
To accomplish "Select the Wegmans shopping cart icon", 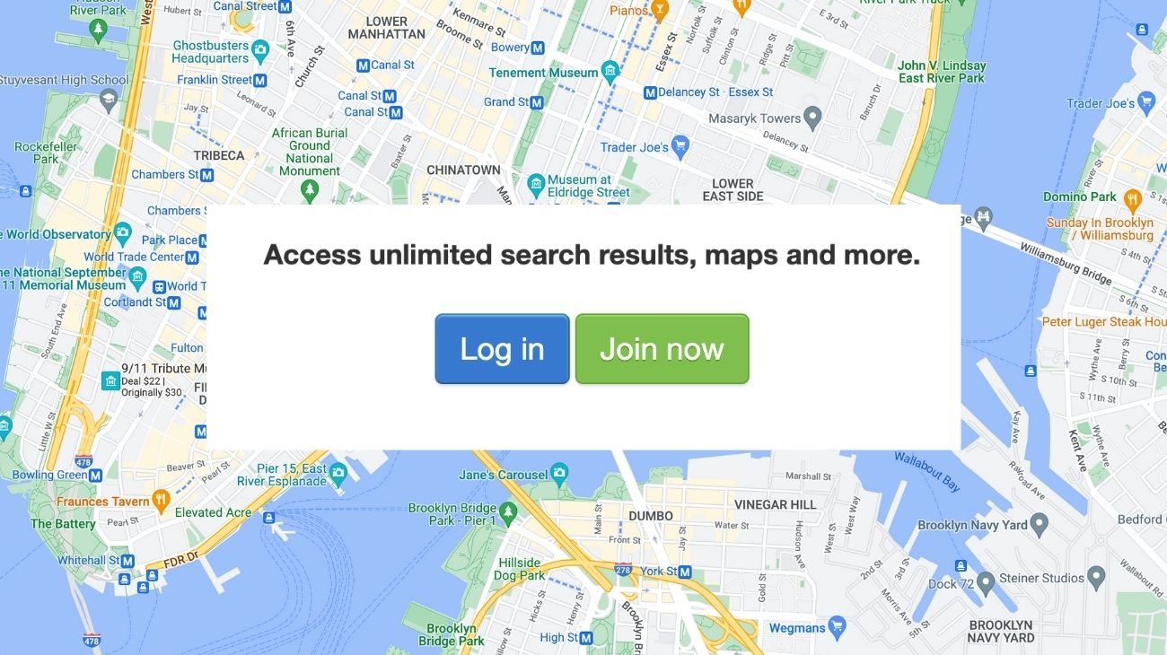I will click(x=838, y=626).
